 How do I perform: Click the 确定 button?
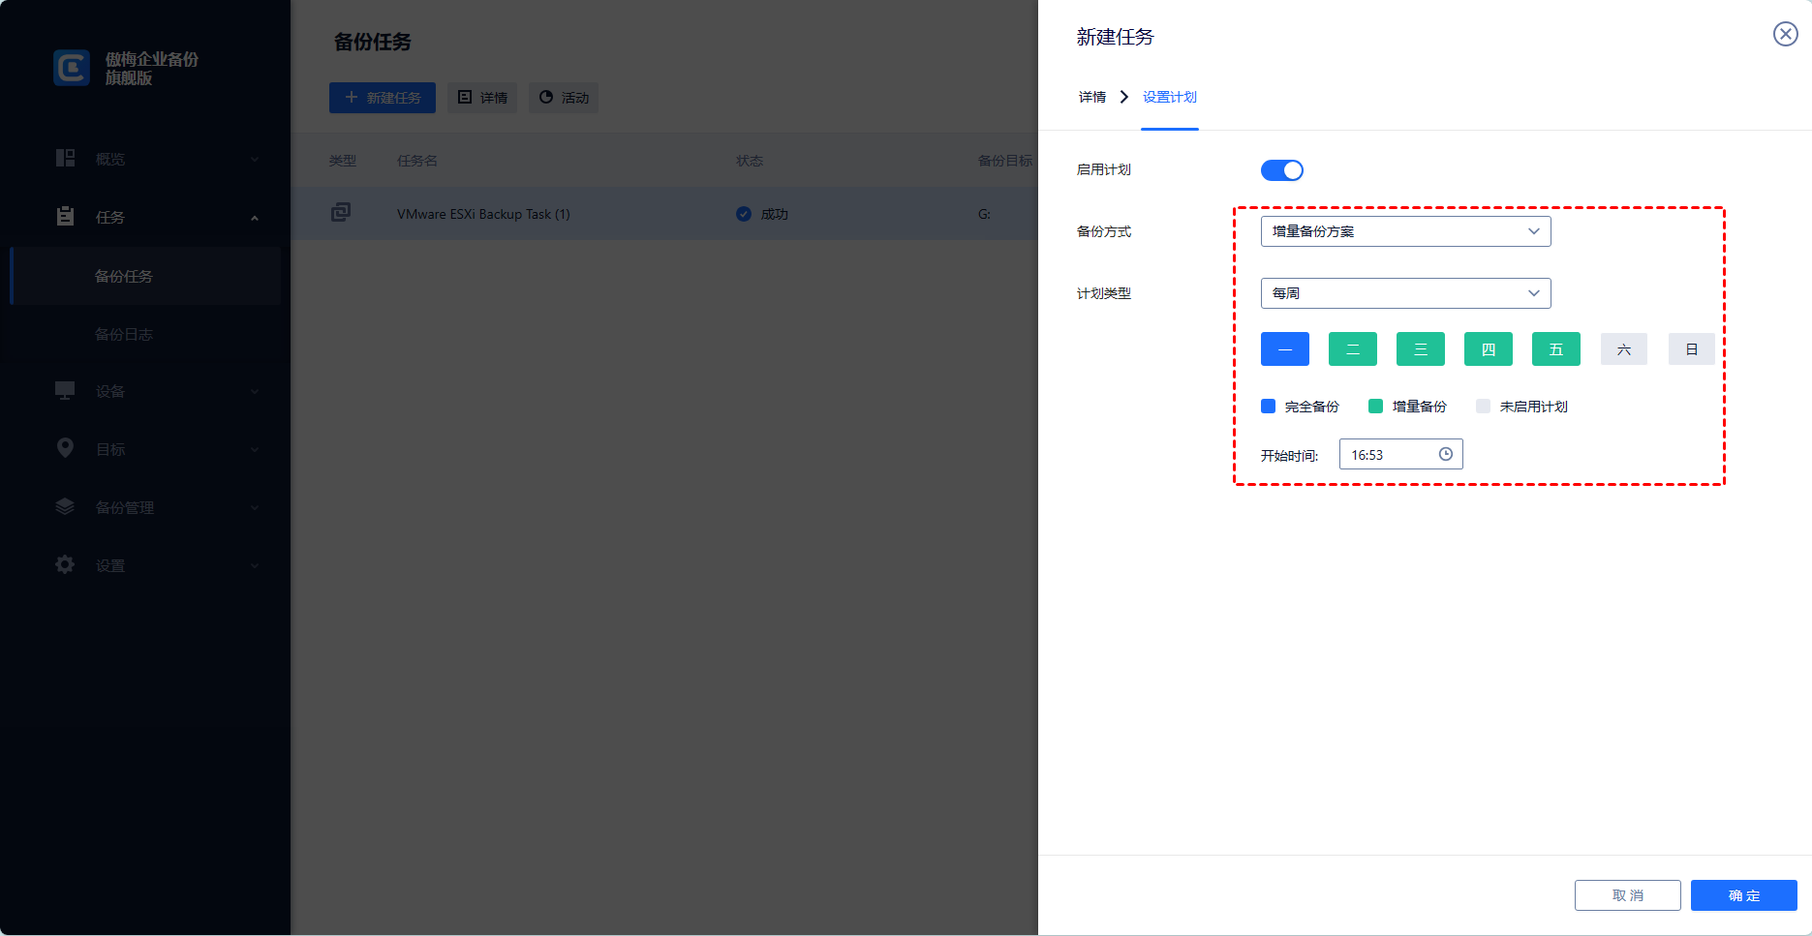tap(1743, 895)
